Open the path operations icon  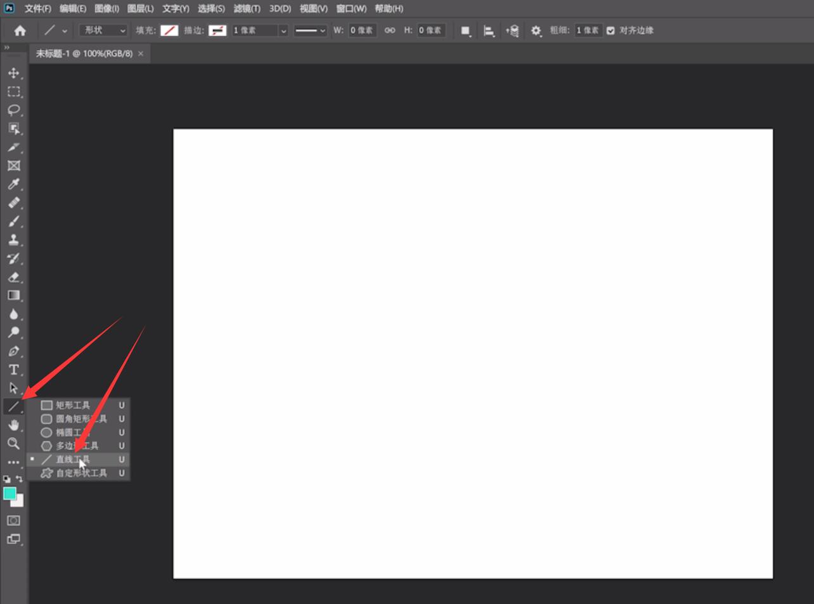click(x=466, y=30)
